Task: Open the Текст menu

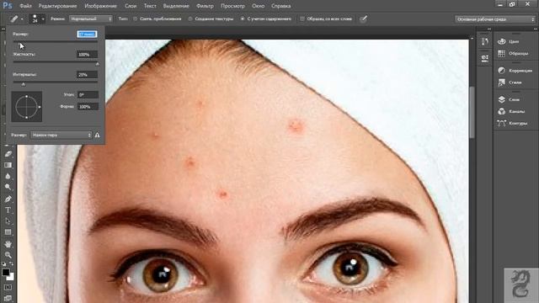Action: point(150,6)
